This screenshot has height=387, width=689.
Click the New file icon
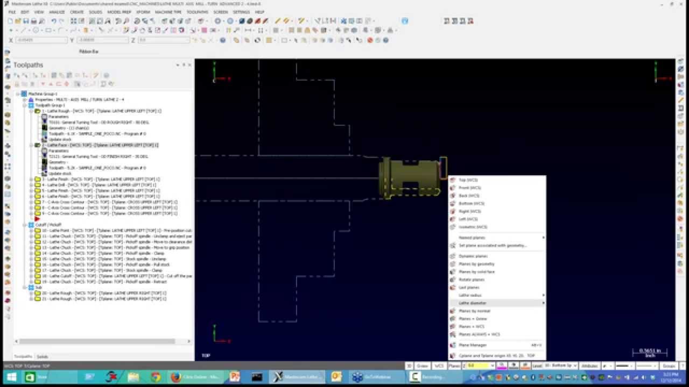pyautogui.click(x=11, y=21)
